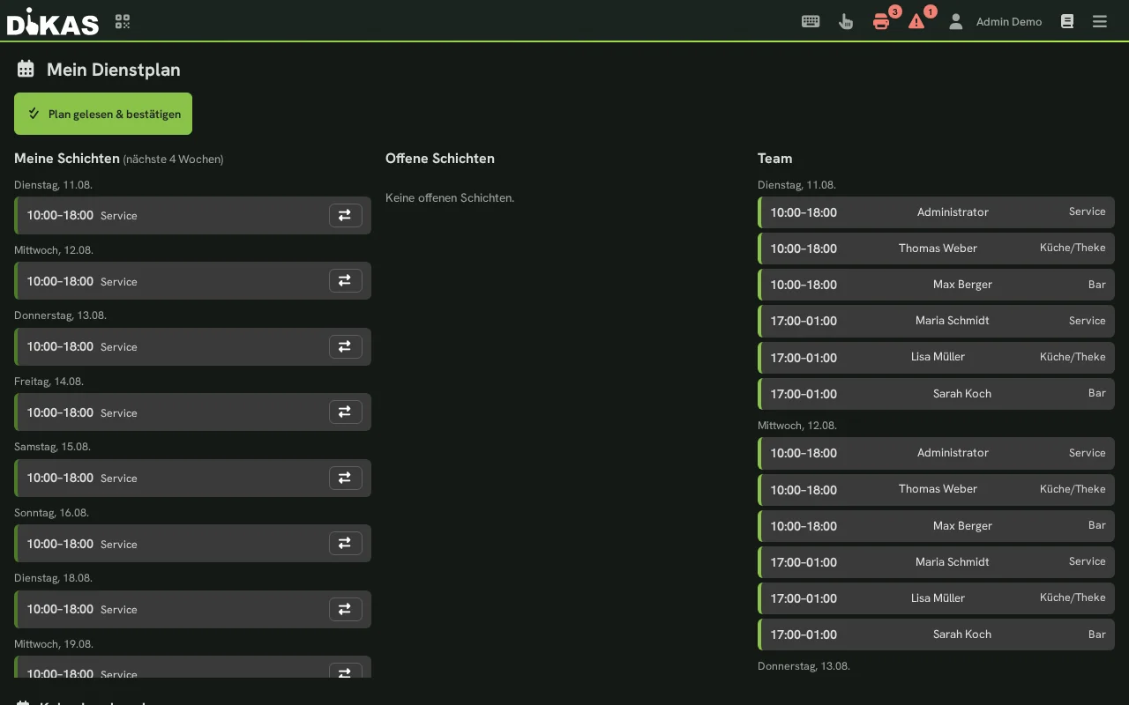Select Sarah Koch's Mittwoch Bar shift
Screen dimensions: 1129x705
[x=936, y=634]
